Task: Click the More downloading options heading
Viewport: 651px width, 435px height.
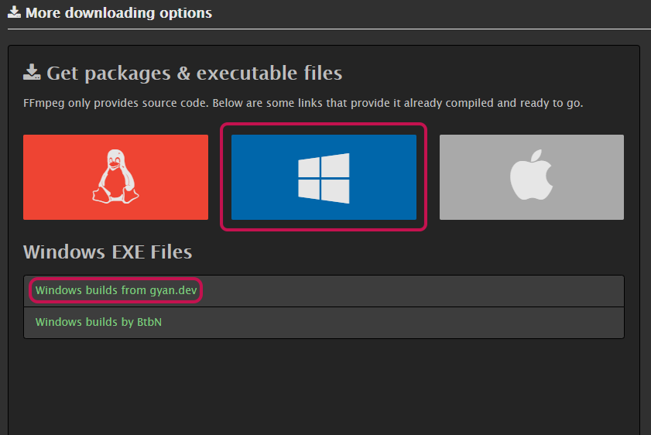Action: 118,13
